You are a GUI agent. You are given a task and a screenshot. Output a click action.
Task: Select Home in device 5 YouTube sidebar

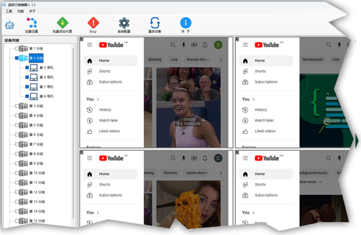point(110,61)
